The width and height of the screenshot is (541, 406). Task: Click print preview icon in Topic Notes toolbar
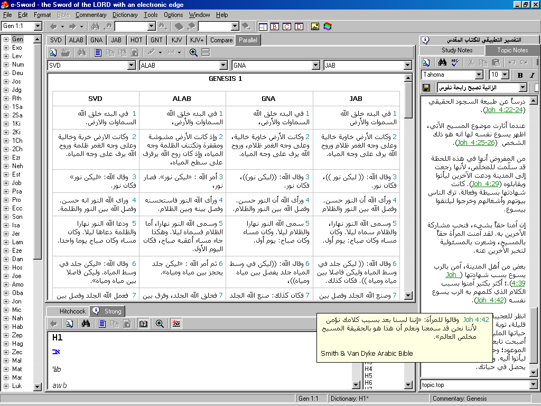click(426, 62)
